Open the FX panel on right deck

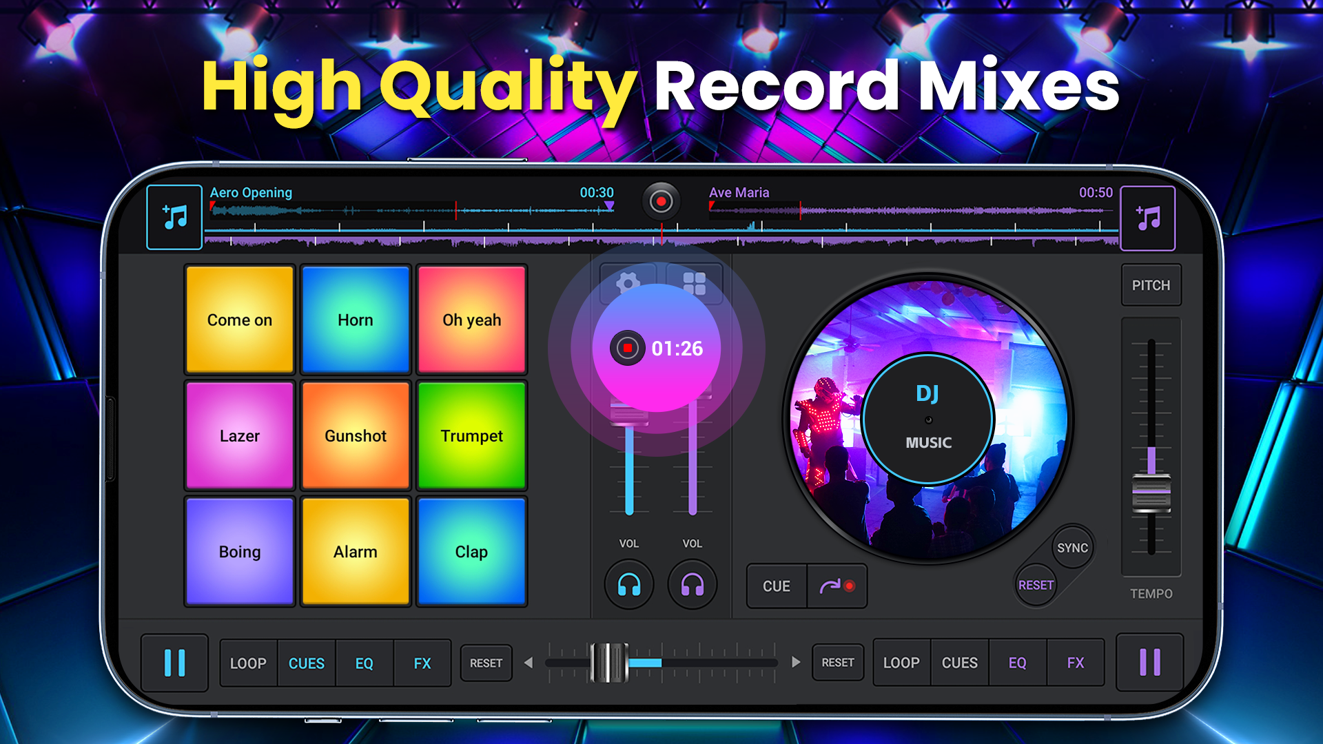1076,663
